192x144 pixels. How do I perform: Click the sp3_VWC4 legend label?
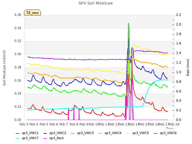tap(113, 133)
